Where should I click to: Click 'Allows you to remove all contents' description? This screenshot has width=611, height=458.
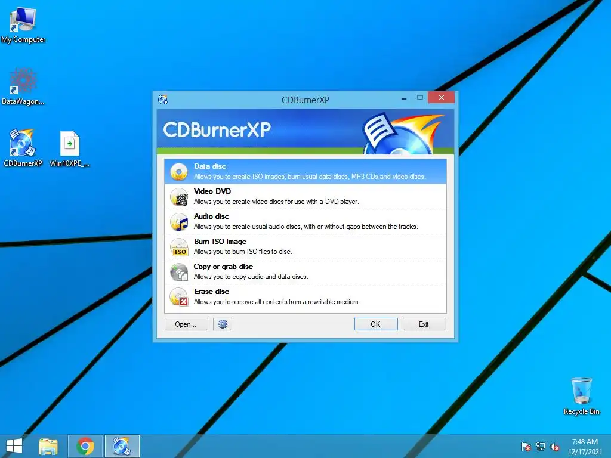277,301
